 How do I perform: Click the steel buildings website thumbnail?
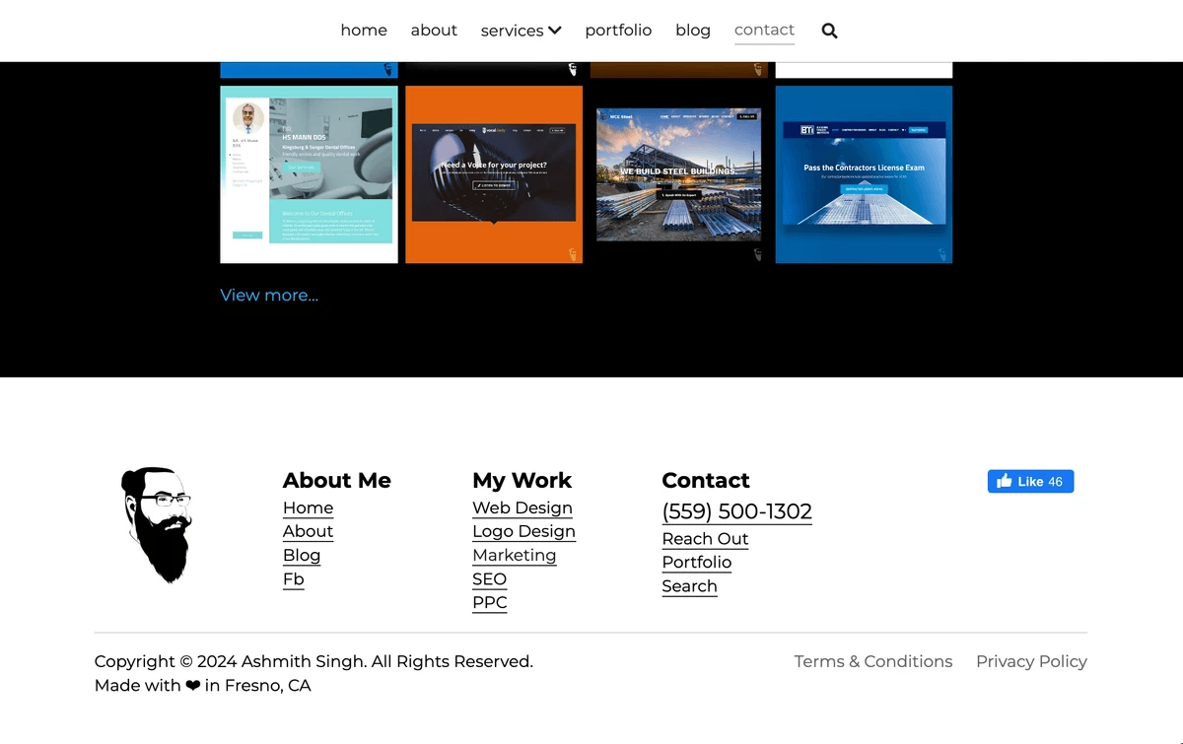(678, 173)
